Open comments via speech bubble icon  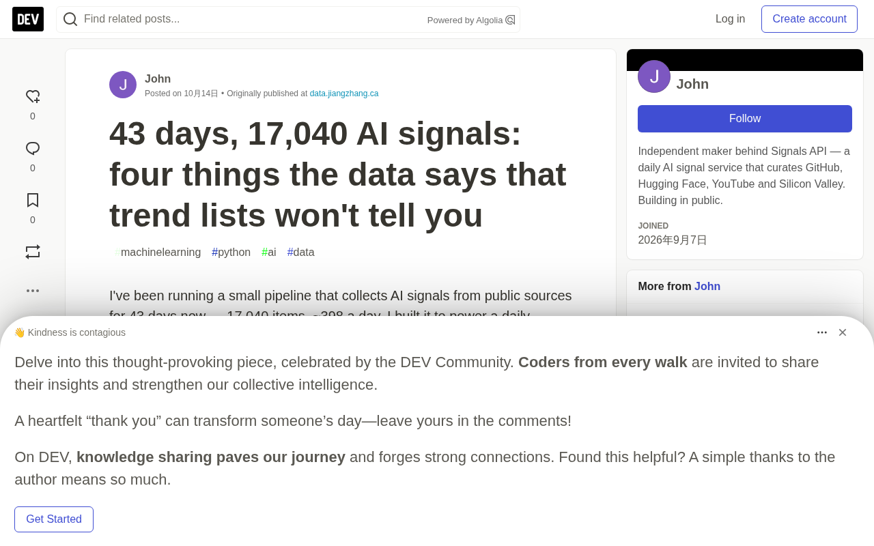click(x=33, y=149)
